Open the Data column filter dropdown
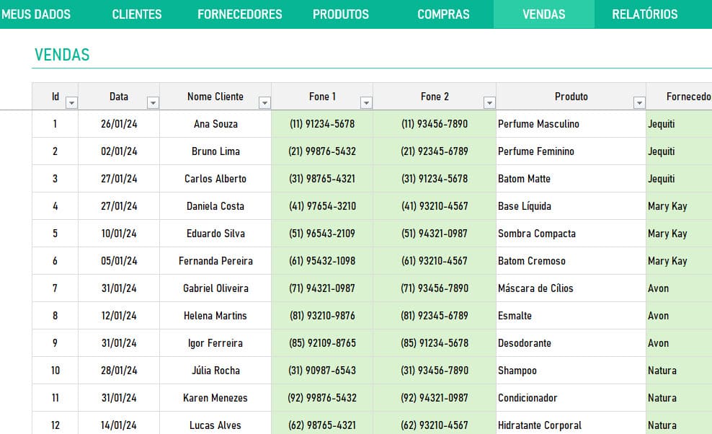Viewport: 712px width, 434px height. 153,102
